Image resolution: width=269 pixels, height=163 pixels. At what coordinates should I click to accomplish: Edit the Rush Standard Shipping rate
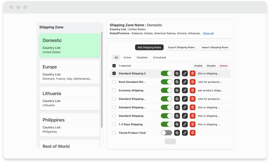(185, 82)
